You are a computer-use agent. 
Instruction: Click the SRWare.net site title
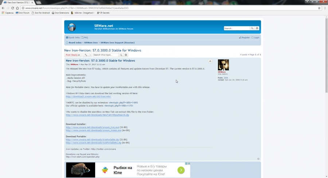tap(104, 26)
